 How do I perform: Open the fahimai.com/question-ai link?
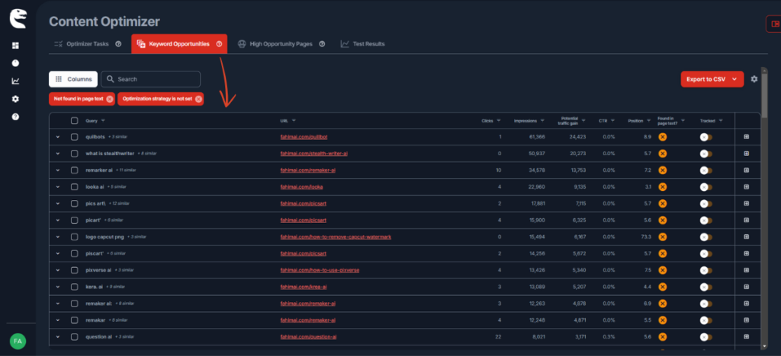[308, 337]
